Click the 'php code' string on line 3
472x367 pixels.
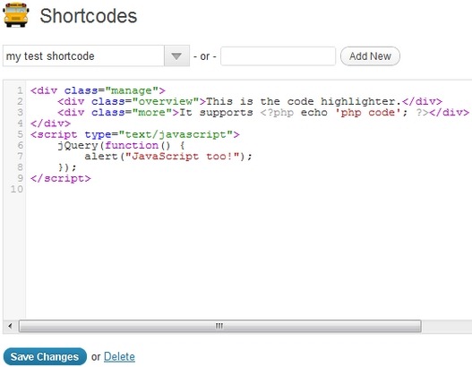(x=368, y=113)
